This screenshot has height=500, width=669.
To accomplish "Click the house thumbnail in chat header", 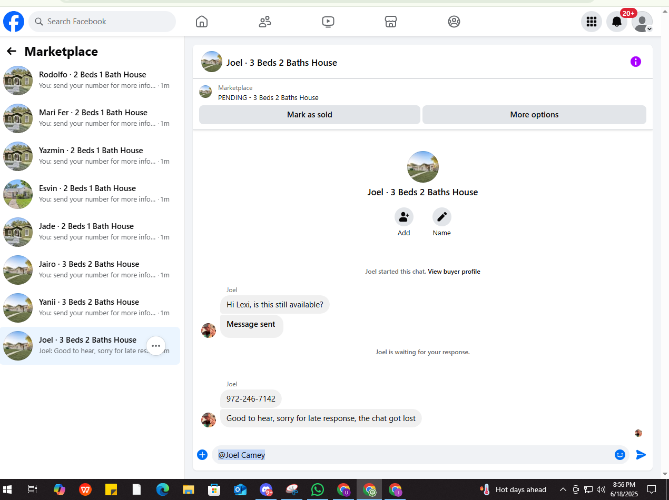I will point(212,62).
